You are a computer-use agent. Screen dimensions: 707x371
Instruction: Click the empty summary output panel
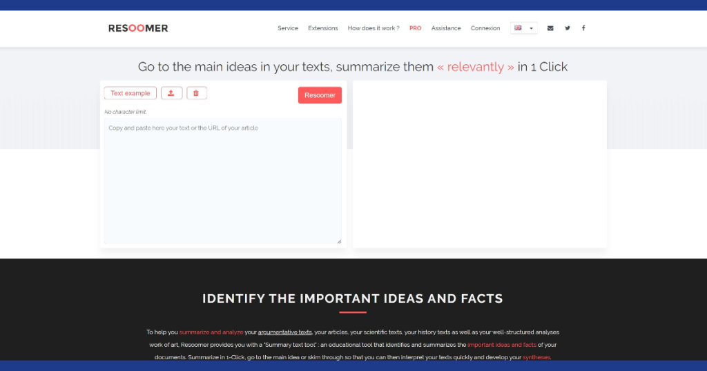pyautogui.click(x=480, y=164)
